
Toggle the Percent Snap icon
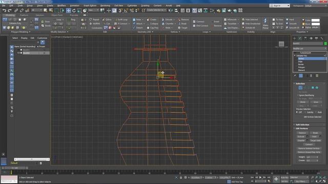(132, 10)
